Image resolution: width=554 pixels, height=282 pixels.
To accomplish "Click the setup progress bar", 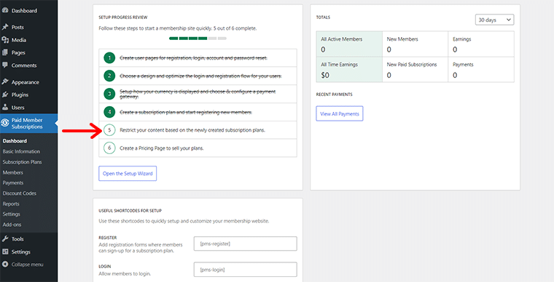I will pyautogui.click(x=198, y=39).
